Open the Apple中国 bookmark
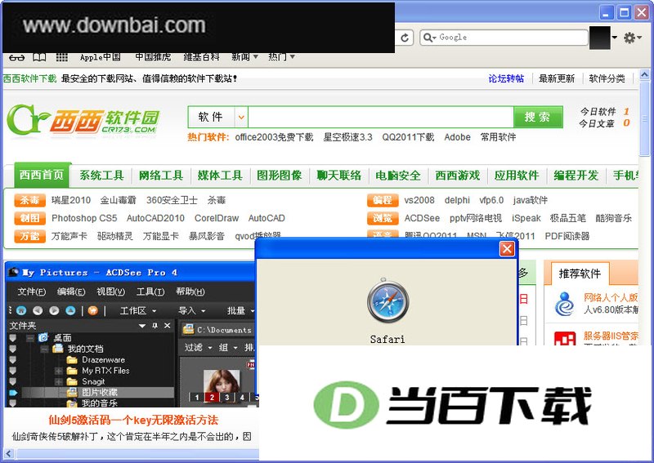The width and height of the screenshot is (654, 463). [x=100, y=57]
